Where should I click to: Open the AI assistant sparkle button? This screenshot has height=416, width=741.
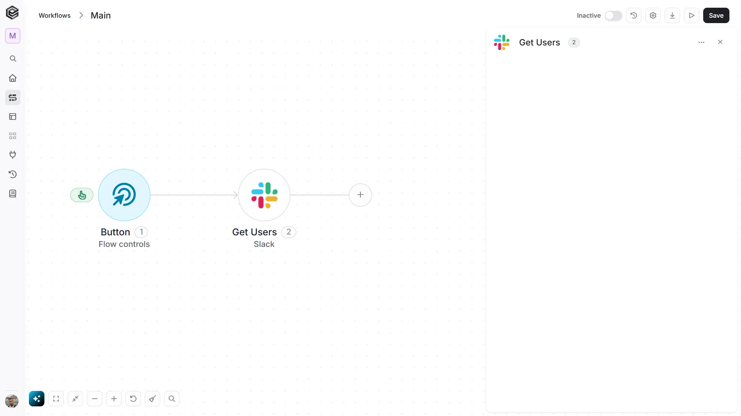coord(37,399)
